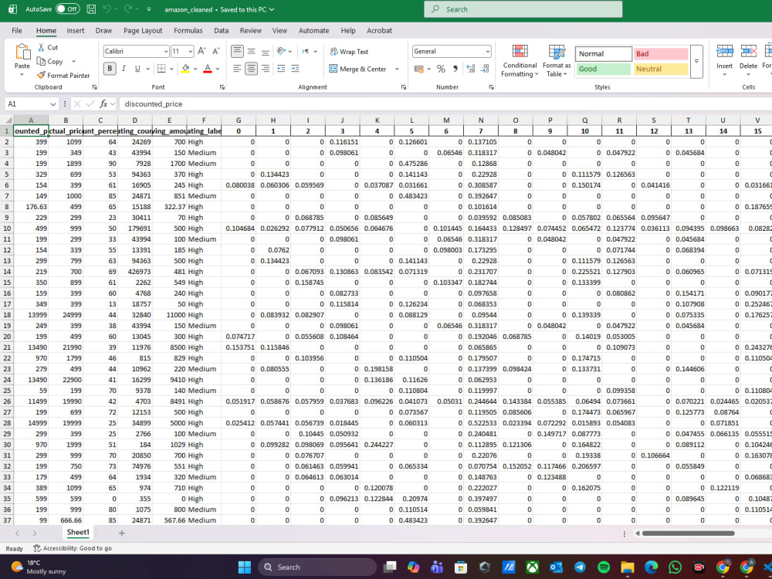The height and width of the screenshot is (579, 772).
Task: Toggle Align Left
Action: (237, 69)
